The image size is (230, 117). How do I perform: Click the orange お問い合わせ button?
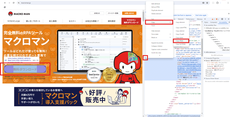tap(129, 13)
